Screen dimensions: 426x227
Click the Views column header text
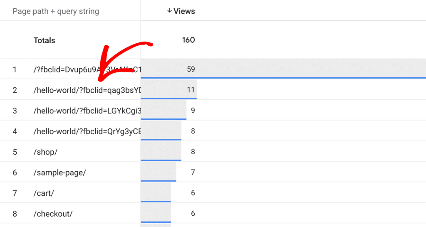184,11
